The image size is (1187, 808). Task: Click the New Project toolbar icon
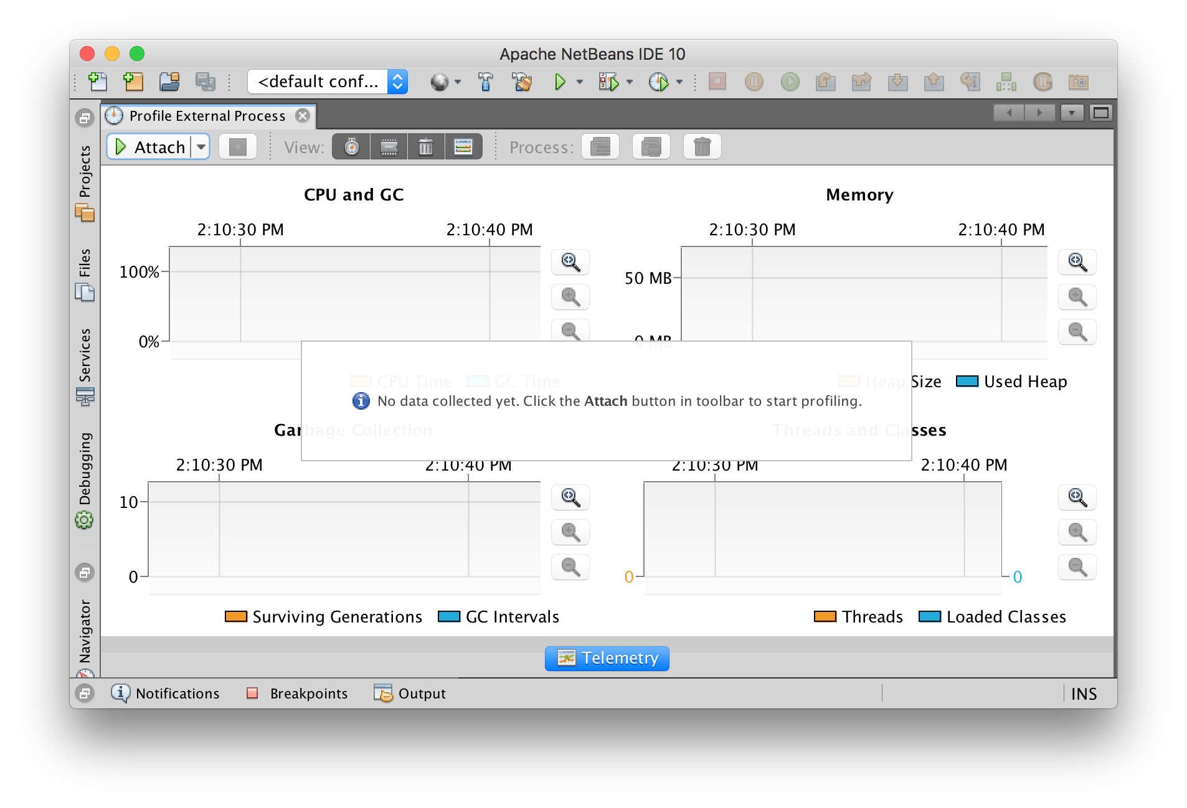pyautogui.click(x=133, y=82)
